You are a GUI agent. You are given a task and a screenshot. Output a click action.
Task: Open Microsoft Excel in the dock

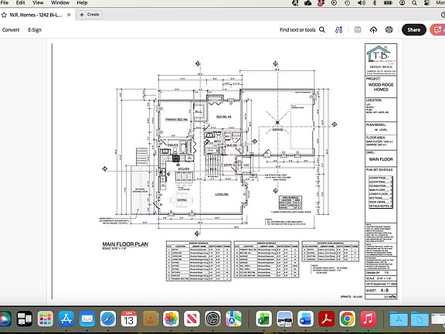(263, 319)
